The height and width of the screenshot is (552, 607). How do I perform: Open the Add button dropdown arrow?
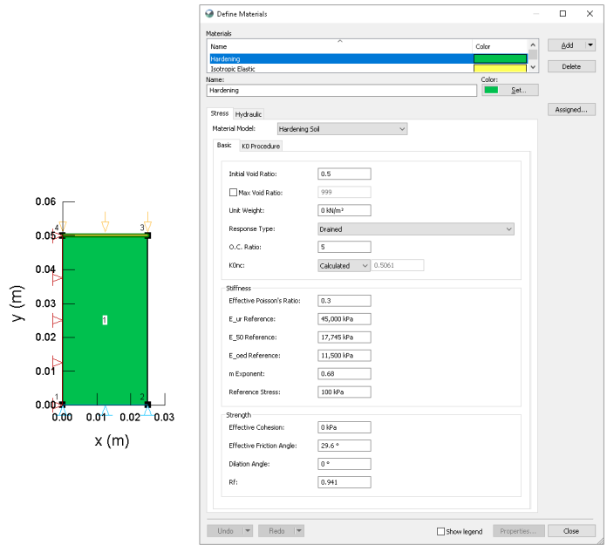590,45
